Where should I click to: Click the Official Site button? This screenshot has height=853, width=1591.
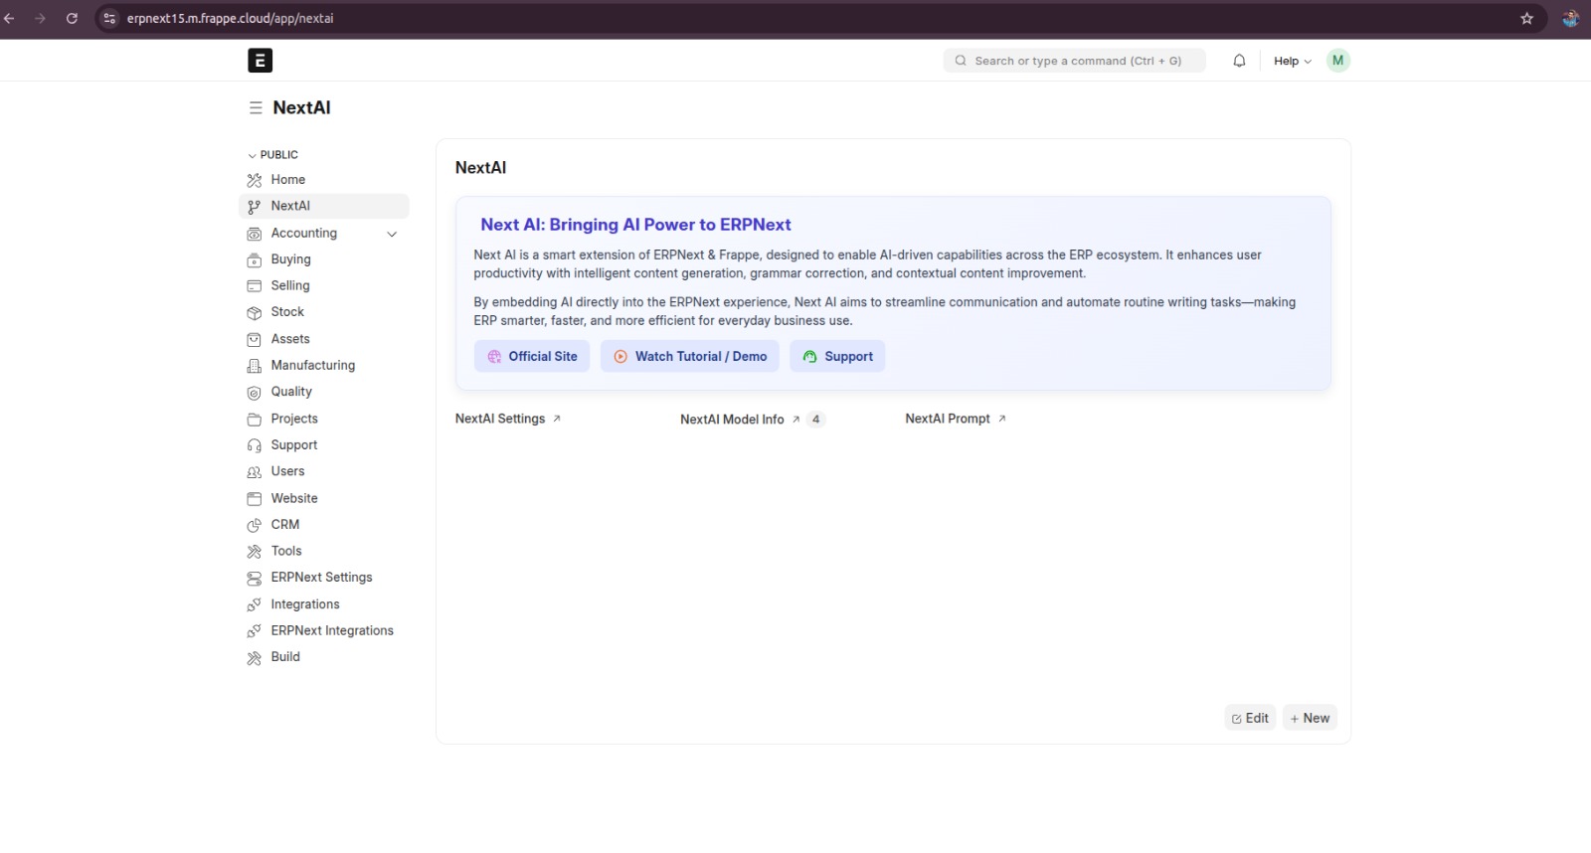pyautogui.click(x=532, y=357)
